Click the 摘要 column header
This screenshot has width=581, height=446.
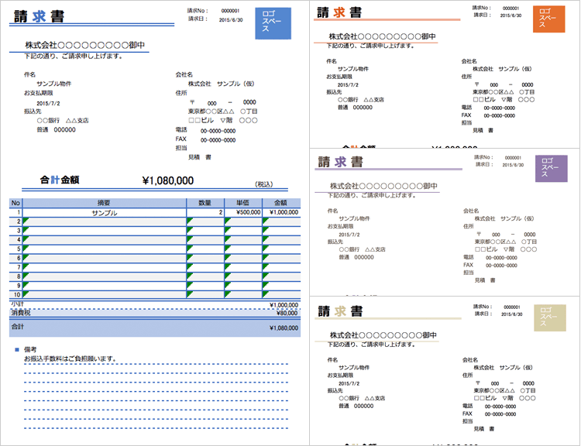coord(104,203)
